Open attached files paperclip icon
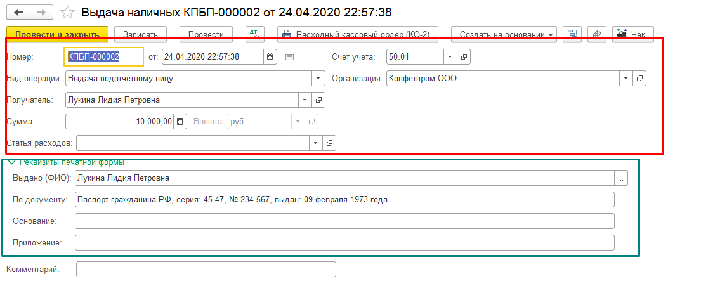This screenshot has height=293, width=701. click(x=596, y=34)
